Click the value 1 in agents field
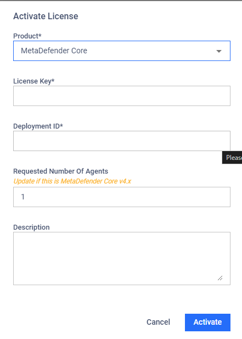The image size is (242, 339). 22,197
